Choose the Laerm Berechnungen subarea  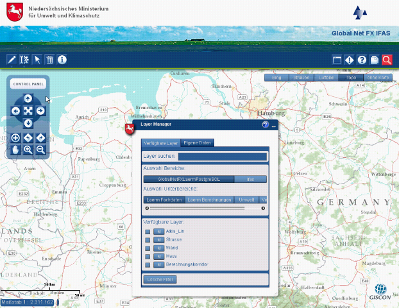point(209,200)
